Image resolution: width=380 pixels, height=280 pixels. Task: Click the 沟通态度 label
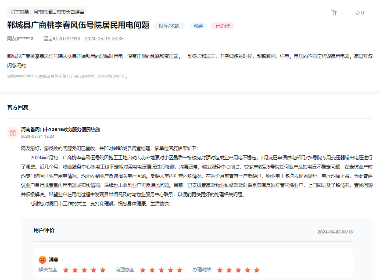coord(125,269)
